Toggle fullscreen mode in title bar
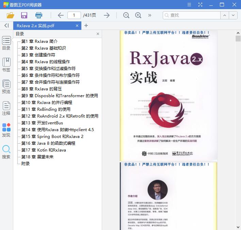Viewport: 241px width, 230px height. (x=200, y=5)
